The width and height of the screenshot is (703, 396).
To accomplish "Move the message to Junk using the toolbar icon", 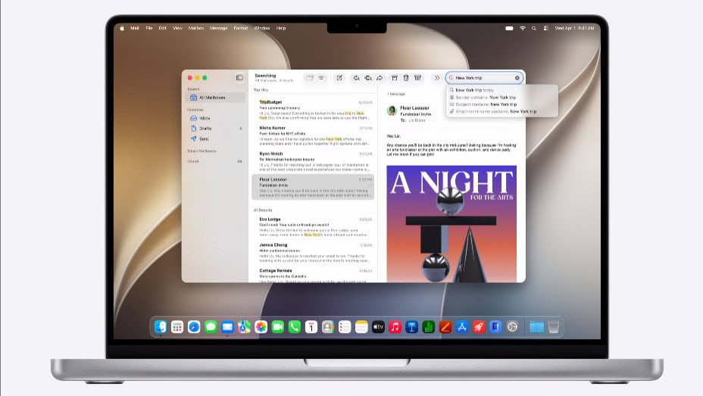I will pos(418,78).
